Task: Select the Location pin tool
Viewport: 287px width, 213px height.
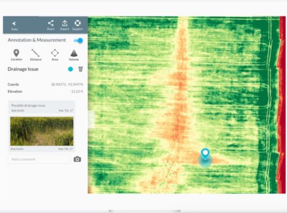Action: click(17, 55)
